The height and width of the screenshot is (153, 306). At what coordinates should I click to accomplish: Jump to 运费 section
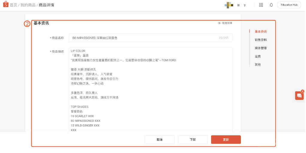click(x=258, y=56)
